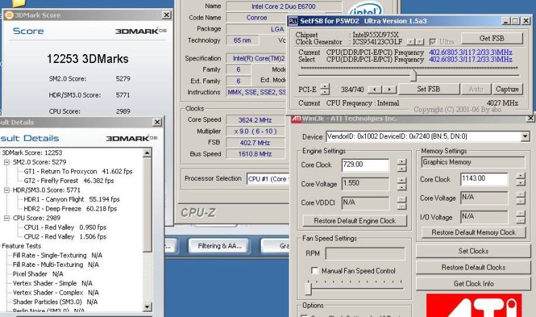Edit the Engine Core Clock field 729.00

[x=365, y=165]
